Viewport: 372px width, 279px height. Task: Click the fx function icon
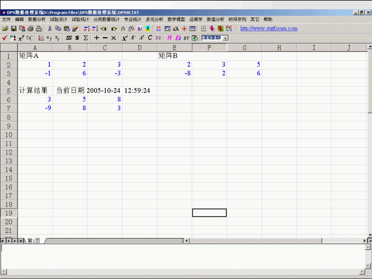point(123,28)
